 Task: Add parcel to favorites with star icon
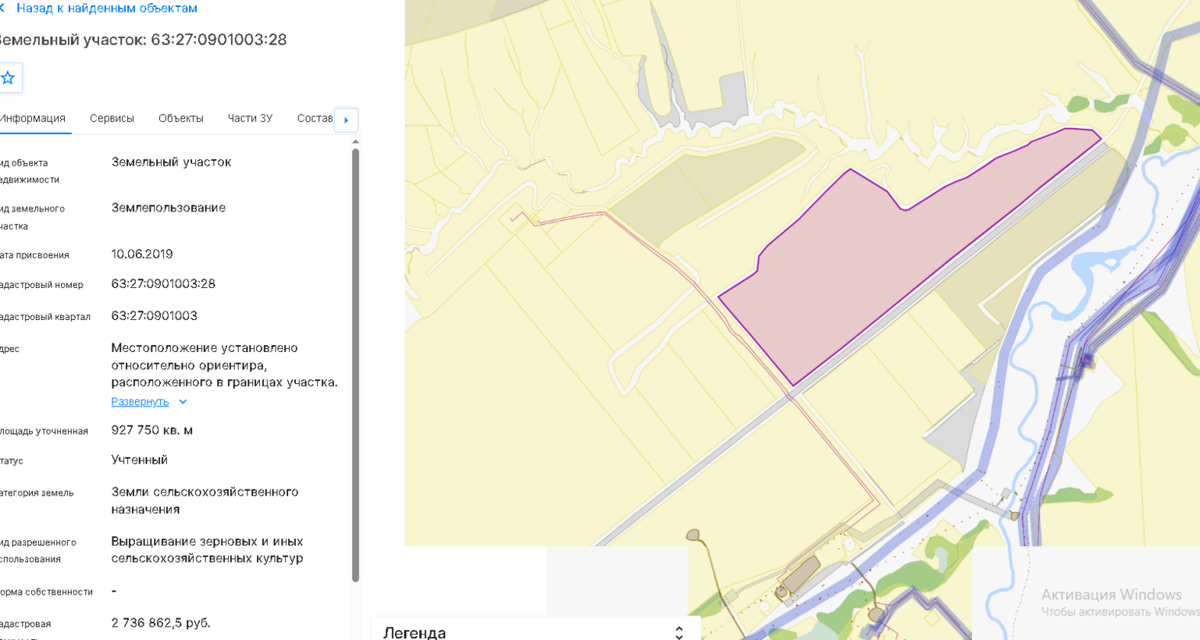[x=8, y=78]
